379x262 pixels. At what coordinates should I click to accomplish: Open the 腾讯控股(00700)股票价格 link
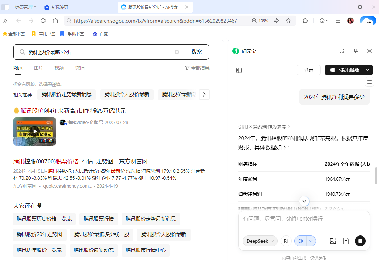point(81,161)
